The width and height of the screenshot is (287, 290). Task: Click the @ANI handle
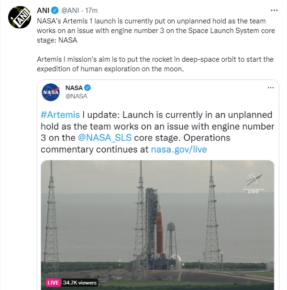click(71, 11)
